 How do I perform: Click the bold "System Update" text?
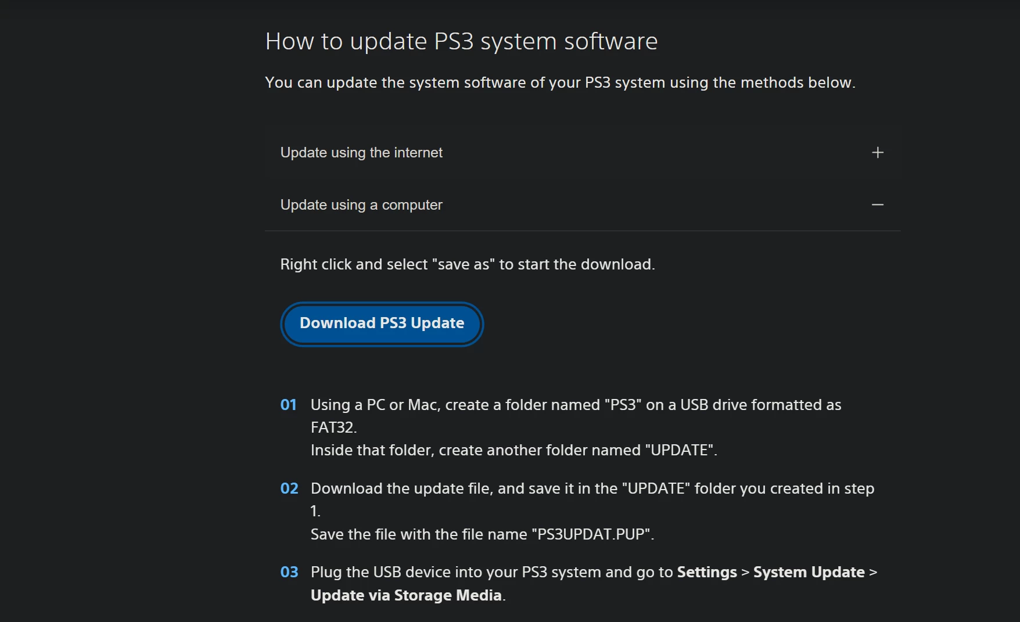(809, 572)
